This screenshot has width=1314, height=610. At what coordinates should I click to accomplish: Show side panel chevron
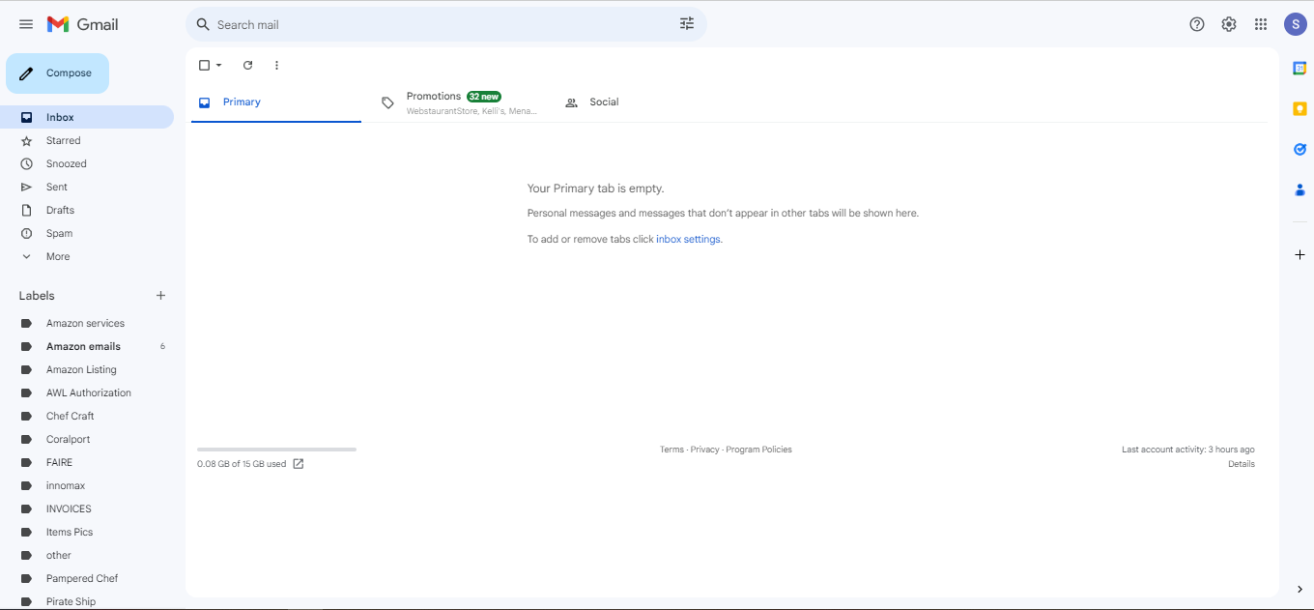point(1300,589)
